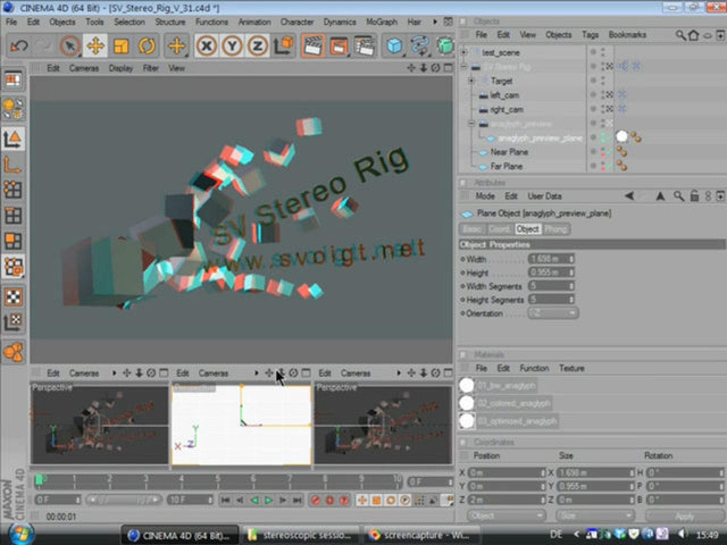Image resolution: width=727 pixels, height=545 pixels.
Task: Expand the Target object
Action: pos(472,81)
